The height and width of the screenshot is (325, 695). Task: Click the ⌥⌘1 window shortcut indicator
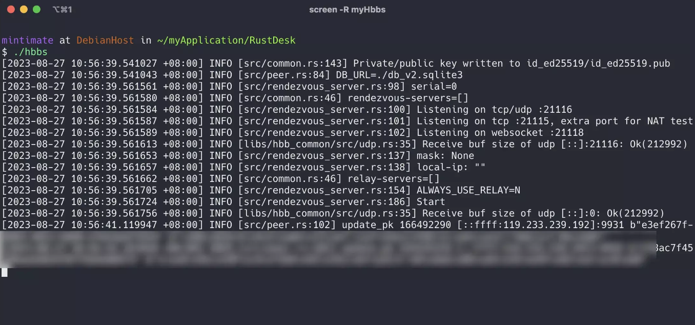63,10
